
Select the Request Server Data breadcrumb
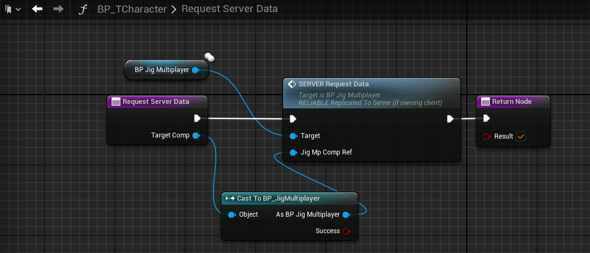point(229,9)
